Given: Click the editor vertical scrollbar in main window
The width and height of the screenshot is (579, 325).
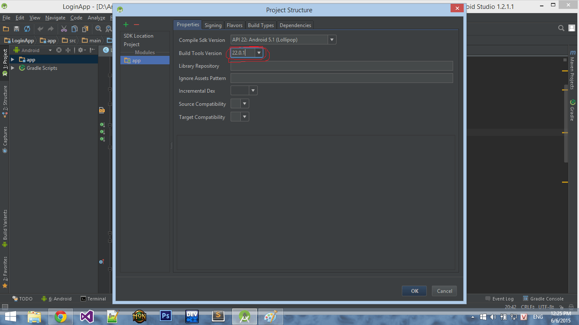Looking at the screenshot, I should click(x=566, y=123).
